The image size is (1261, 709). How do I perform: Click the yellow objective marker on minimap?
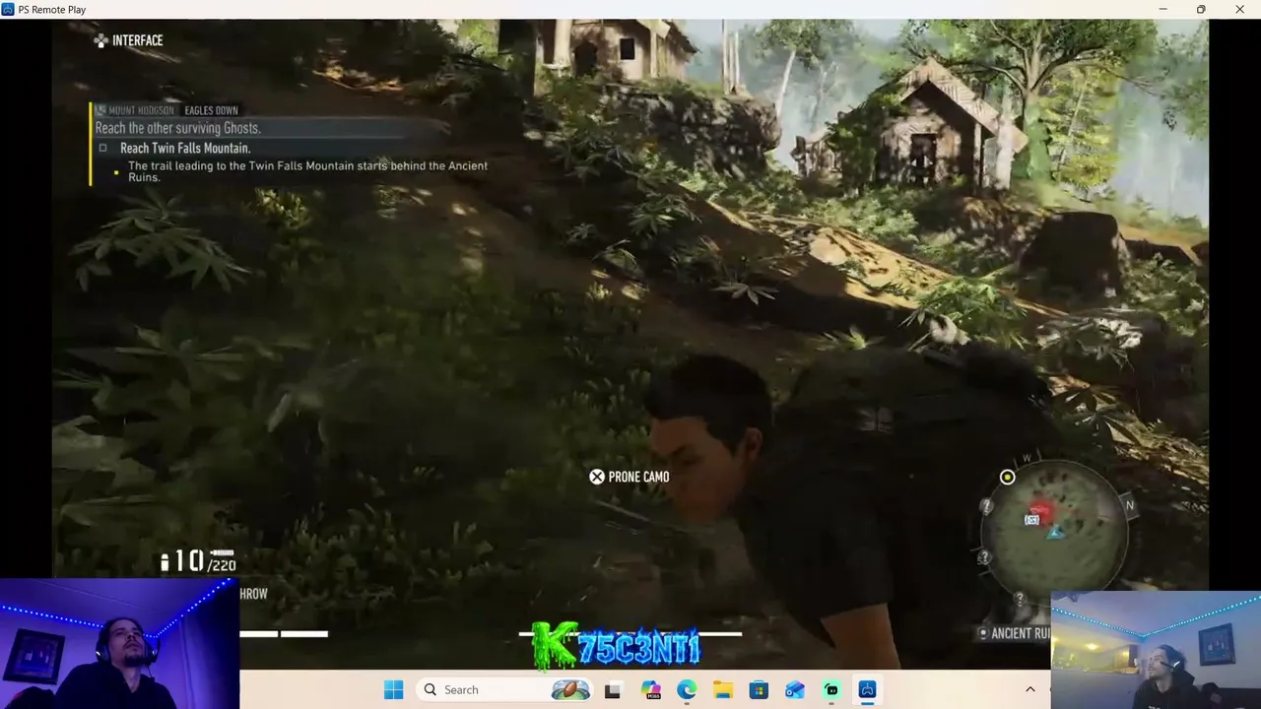pos(1007,478)
